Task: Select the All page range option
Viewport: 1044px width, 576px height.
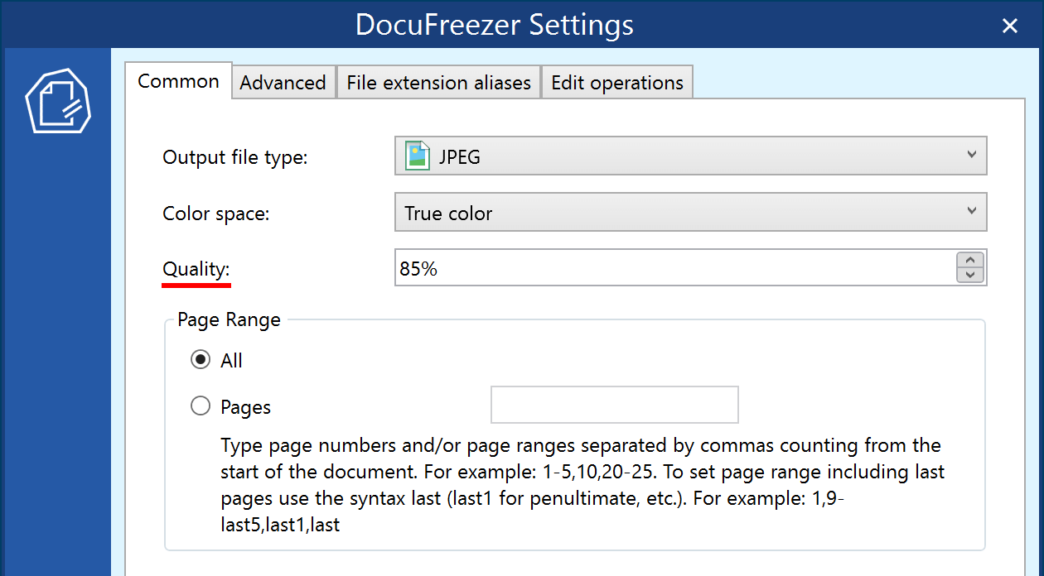Action: 201,359
